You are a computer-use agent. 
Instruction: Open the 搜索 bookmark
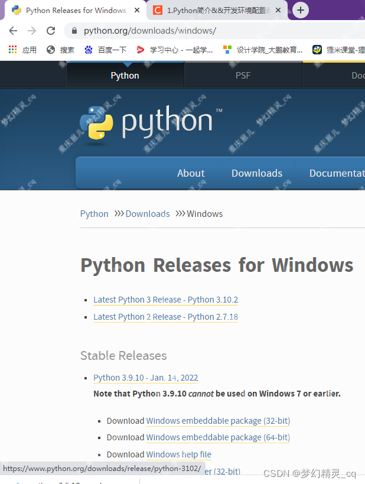[60, 50]
